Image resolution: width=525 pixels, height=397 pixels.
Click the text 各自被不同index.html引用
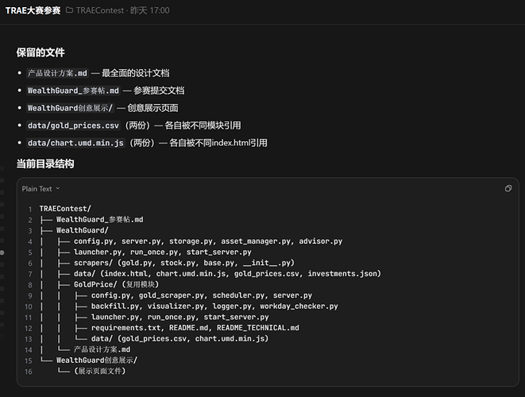point(218,143)
